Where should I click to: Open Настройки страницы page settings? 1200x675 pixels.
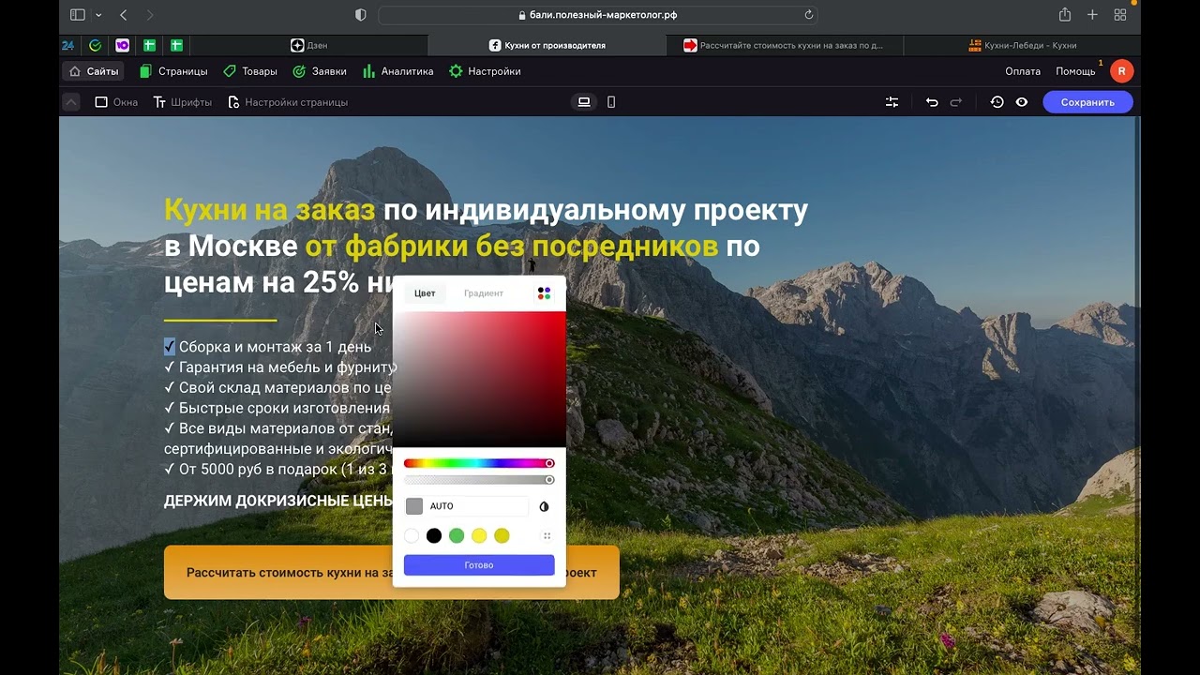[288, 102]
